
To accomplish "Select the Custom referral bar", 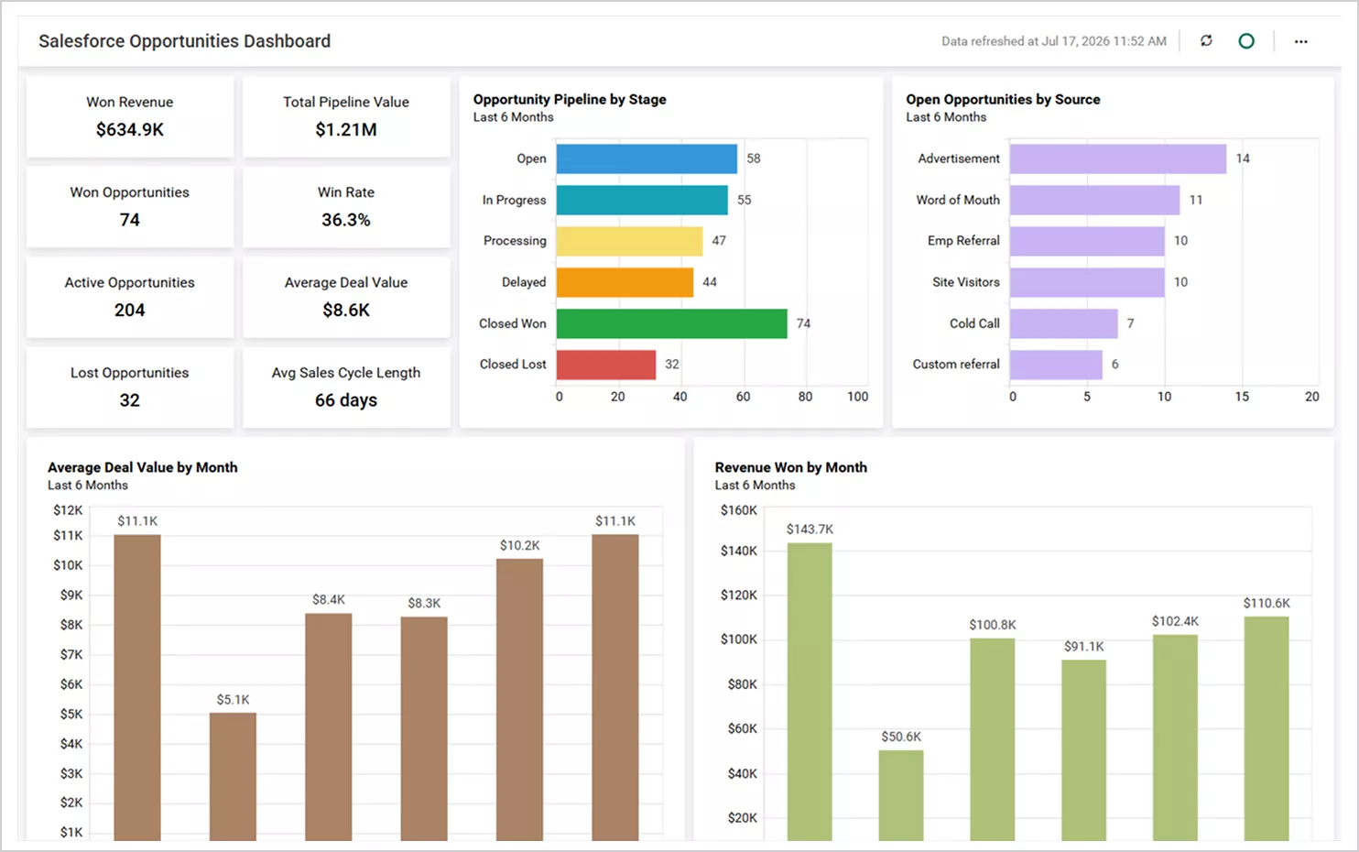I will pos(1056,365).
